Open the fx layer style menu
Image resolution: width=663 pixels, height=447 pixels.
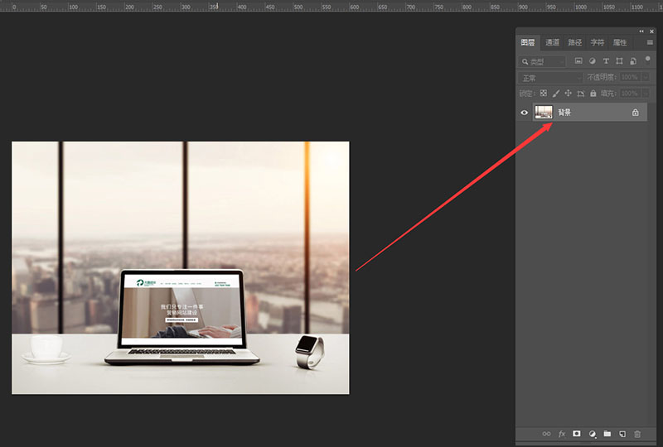(562, 434)
